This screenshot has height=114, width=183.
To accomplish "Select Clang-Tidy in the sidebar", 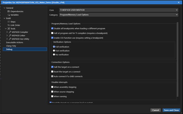I will tap(12, 46).
